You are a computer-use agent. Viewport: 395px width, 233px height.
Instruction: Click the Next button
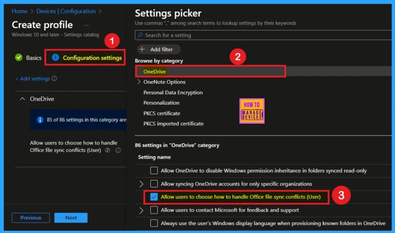71,218
